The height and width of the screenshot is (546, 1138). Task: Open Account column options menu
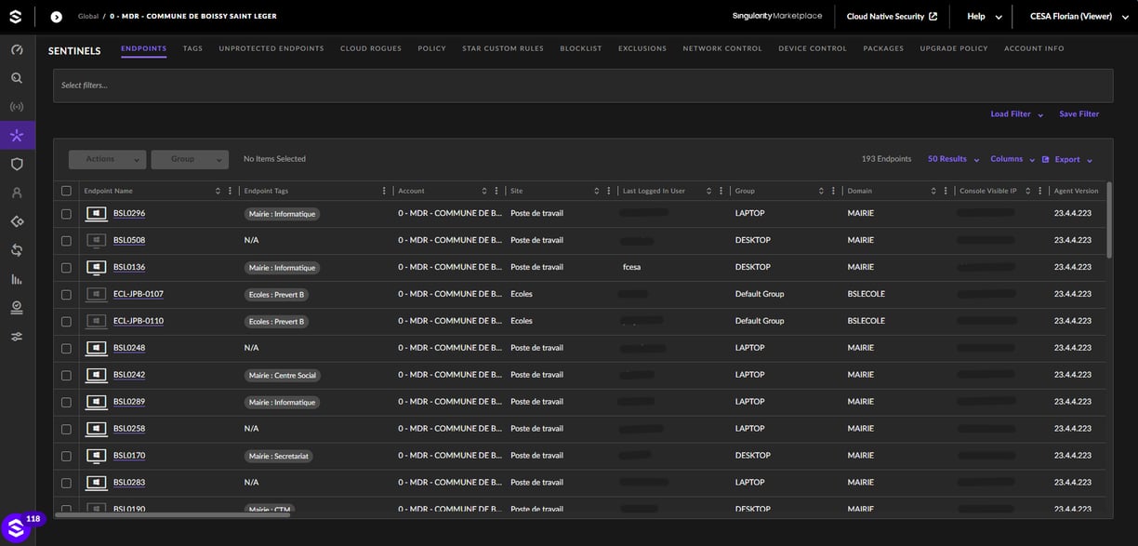click(496, 191)
